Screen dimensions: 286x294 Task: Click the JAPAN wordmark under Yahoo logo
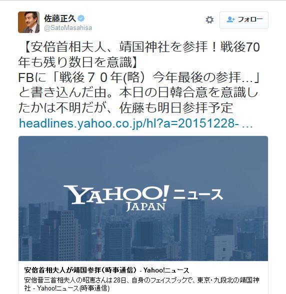pos(145,206)
